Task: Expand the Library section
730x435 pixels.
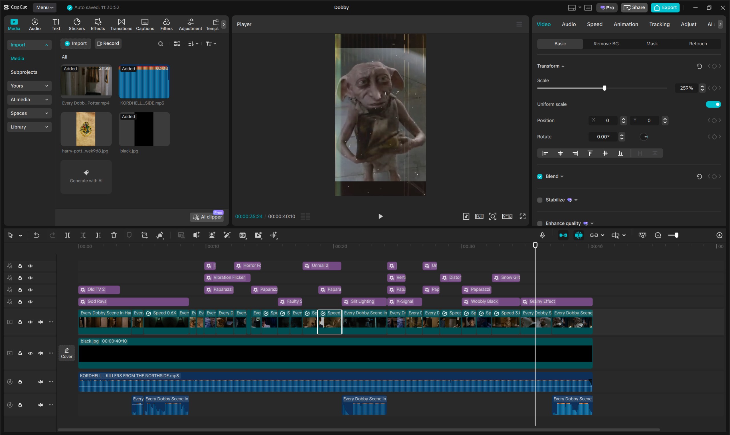Action: (x=29, y=127)
